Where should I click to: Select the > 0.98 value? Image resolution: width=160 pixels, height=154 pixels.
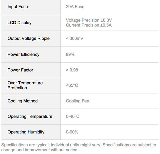(72, 70)
